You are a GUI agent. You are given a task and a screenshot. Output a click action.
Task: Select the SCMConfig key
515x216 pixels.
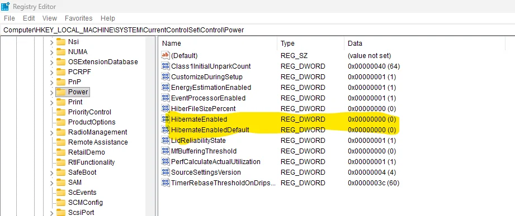pos(86,202)
